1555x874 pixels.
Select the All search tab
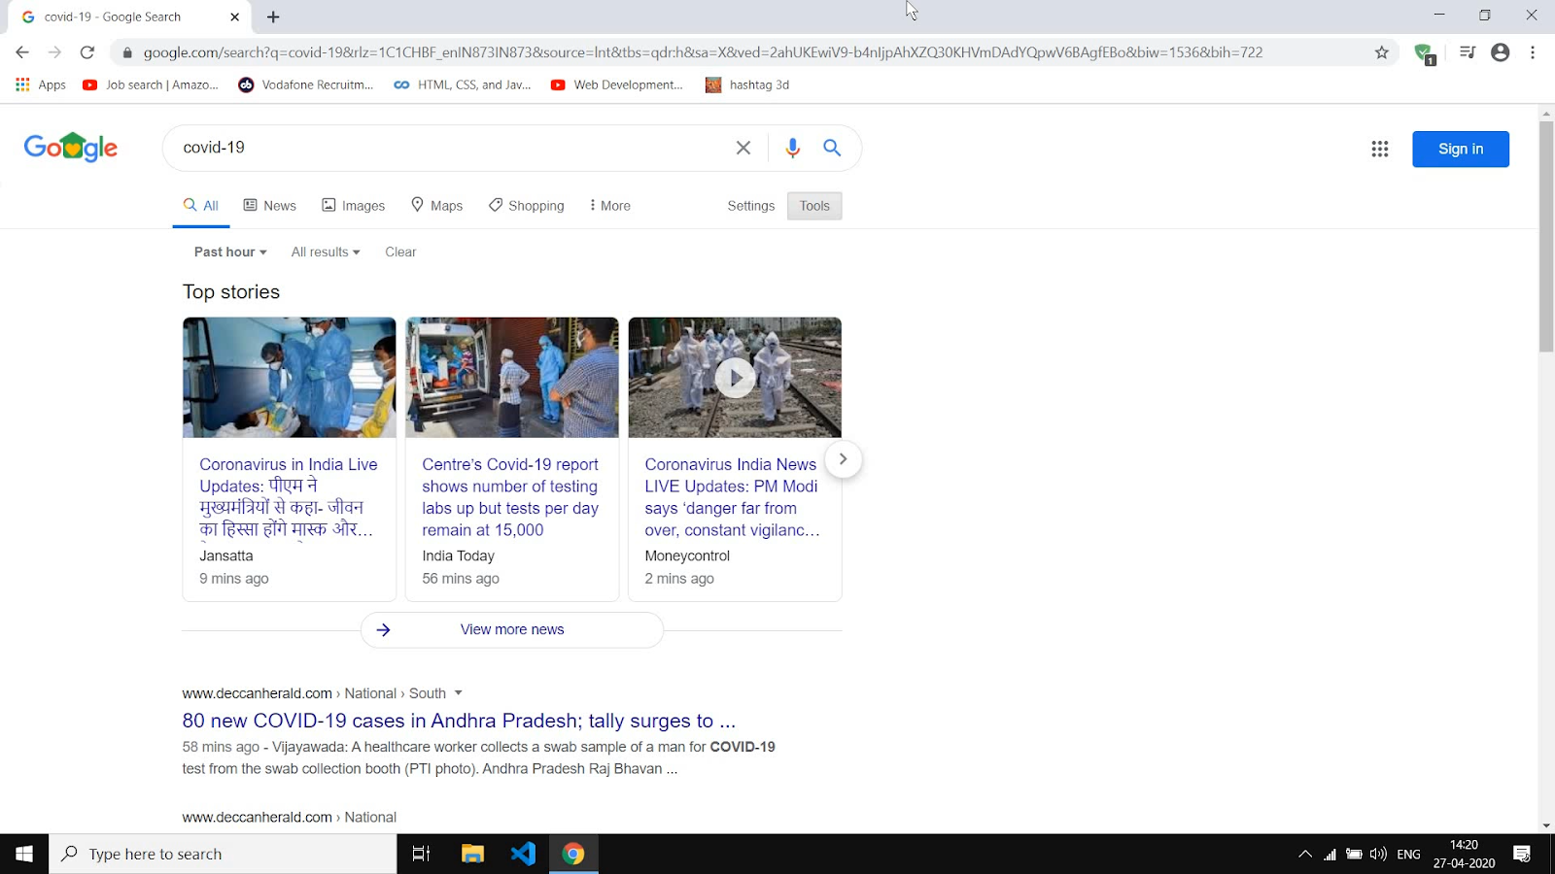(x=201, y=206)
